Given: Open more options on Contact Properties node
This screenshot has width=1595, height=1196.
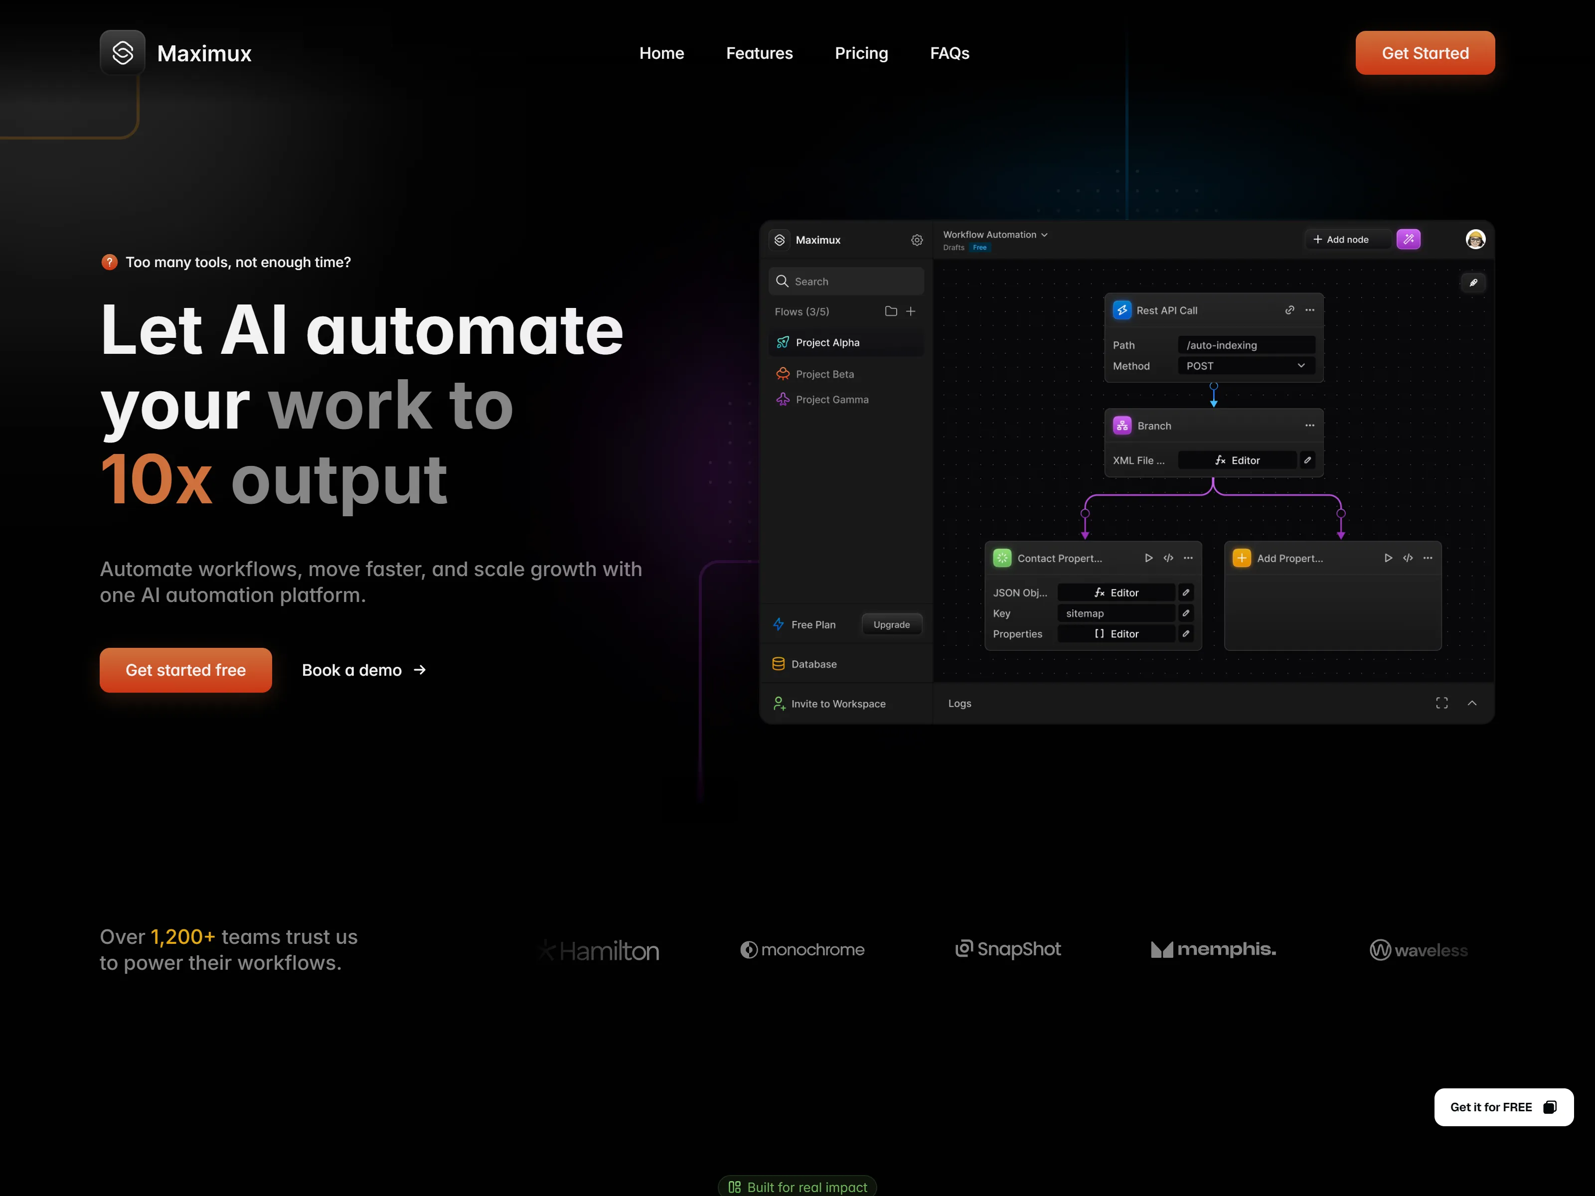Looking at the screenshot, I should click(1188, 558).
